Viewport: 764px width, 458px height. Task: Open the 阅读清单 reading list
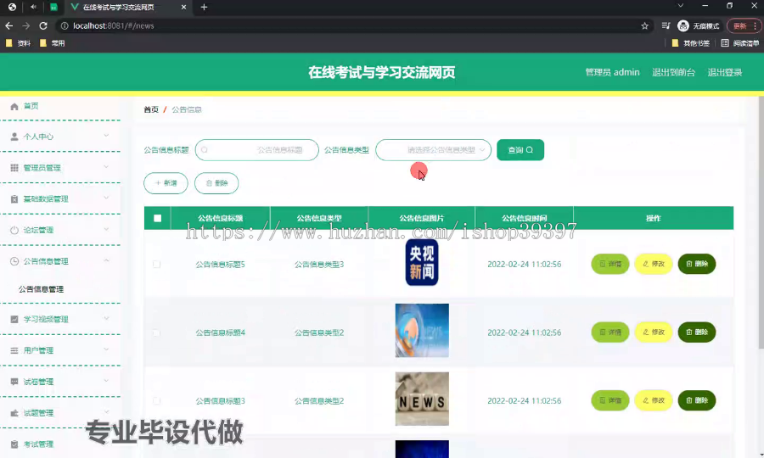(x=739, y=42)
